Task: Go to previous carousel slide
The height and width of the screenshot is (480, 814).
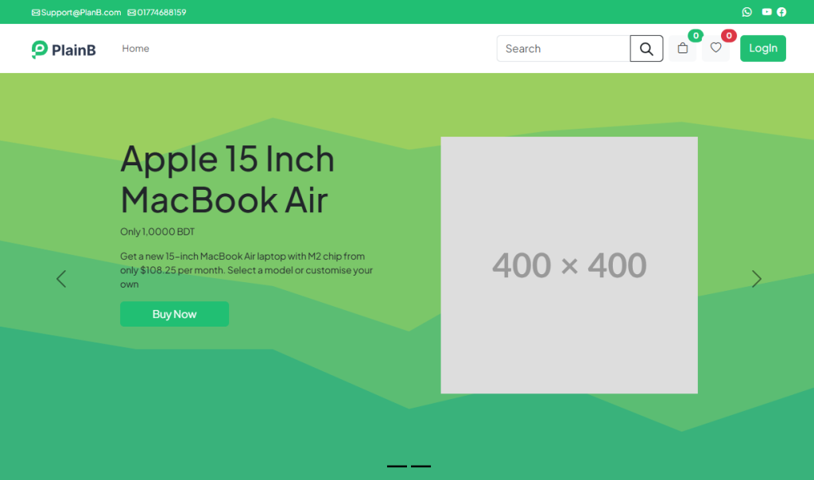Action: (x=61, y=279)
